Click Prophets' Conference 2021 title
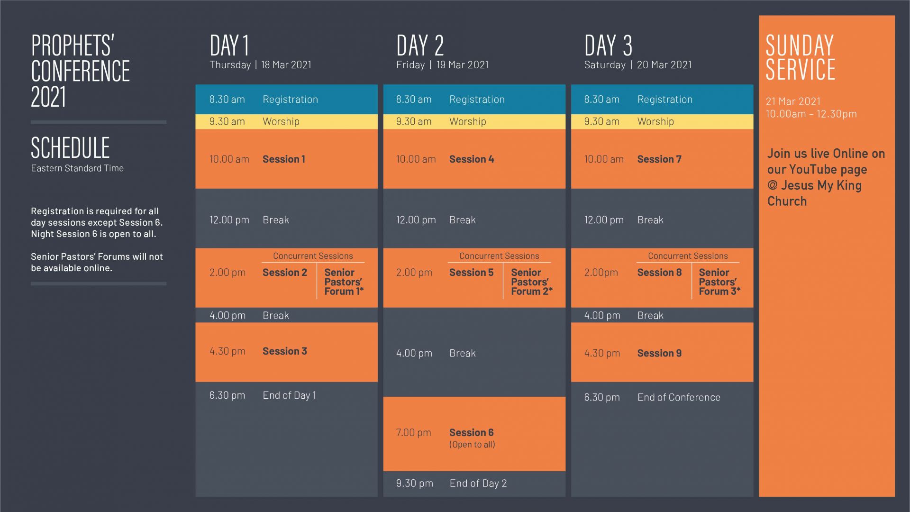The height and width of the screenshot is (512, 910). pos(81,71)
